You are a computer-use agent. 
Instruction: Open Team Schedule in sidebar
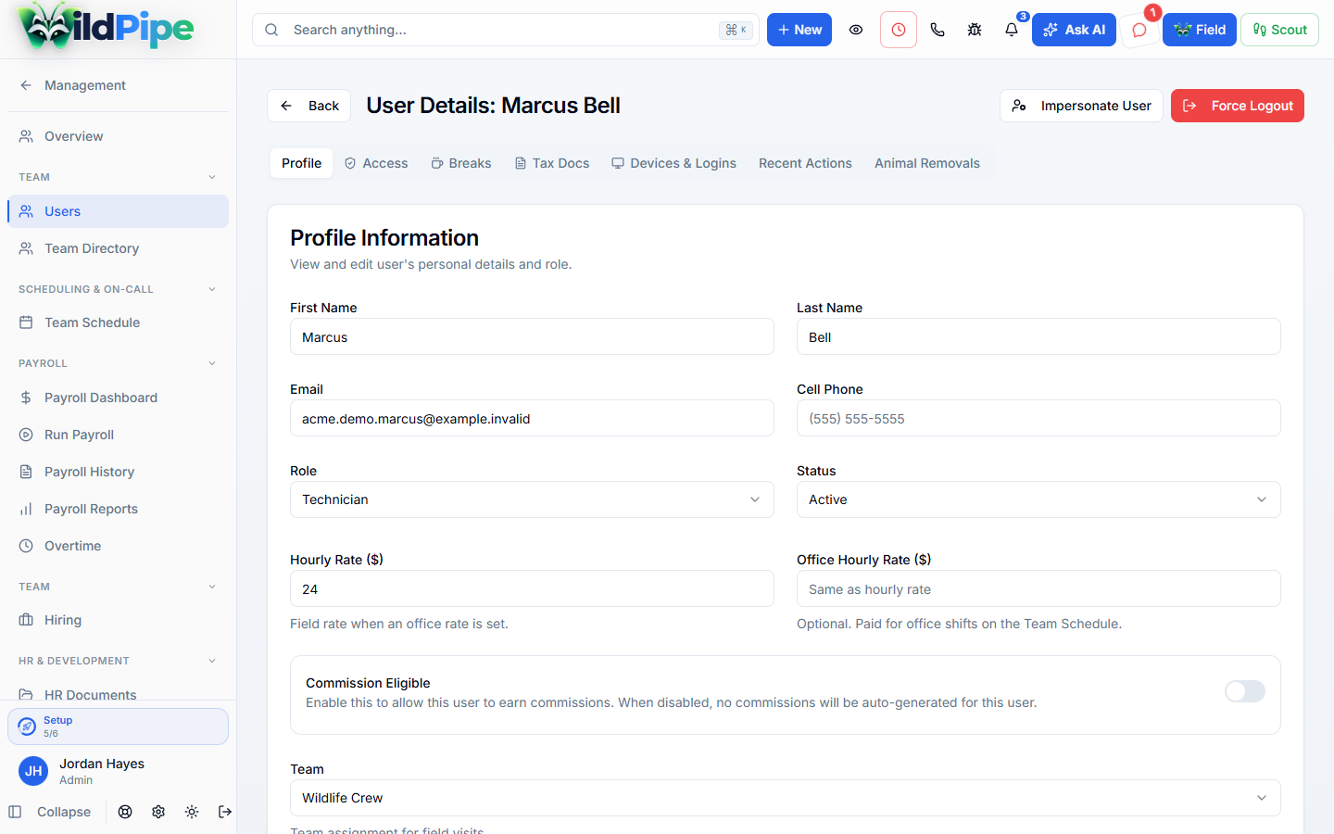(x=118, y=322)
